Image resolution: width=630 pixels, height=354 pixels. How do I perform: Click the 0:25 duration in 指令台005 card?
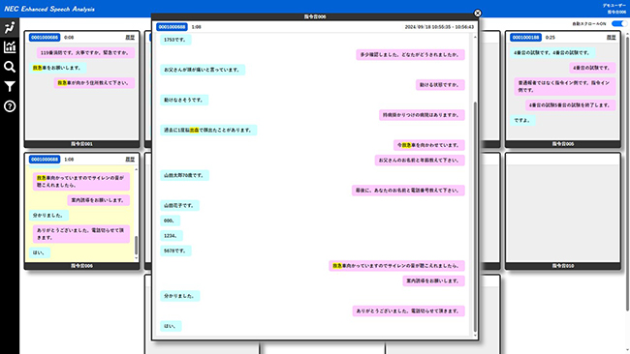[x=551, y=38]
